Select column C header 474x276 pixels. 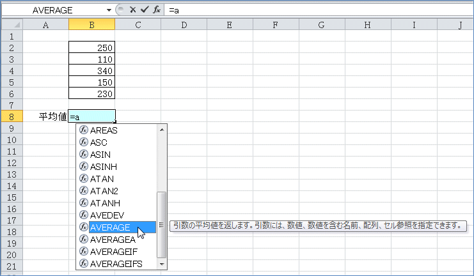tap(138, 24)
